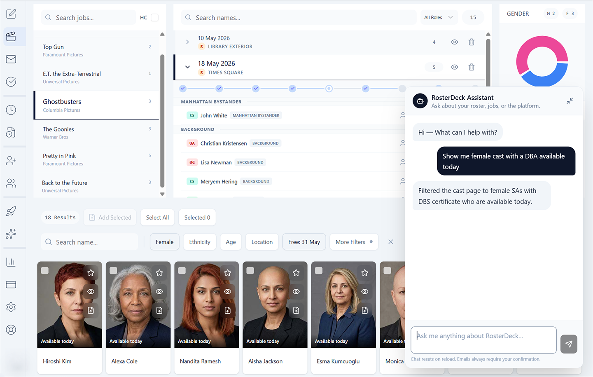The image size is (593, 377).
Task: Click the Selected 0 button
Action: pyautogui.click(x=197, y=218)
